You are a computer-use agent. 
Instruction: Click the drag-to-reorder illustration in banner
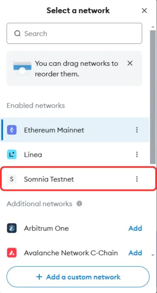pyautogui.click(x=22, y=67)
